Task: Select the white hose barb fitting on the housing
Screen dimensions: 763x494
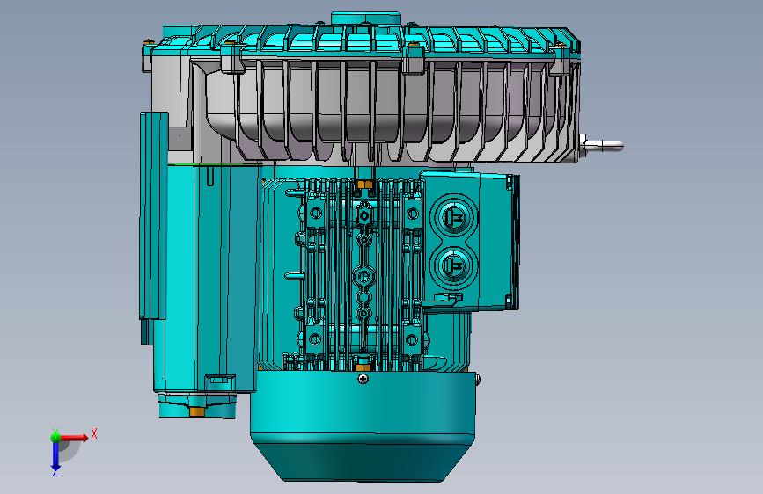Action: point(602,145)
